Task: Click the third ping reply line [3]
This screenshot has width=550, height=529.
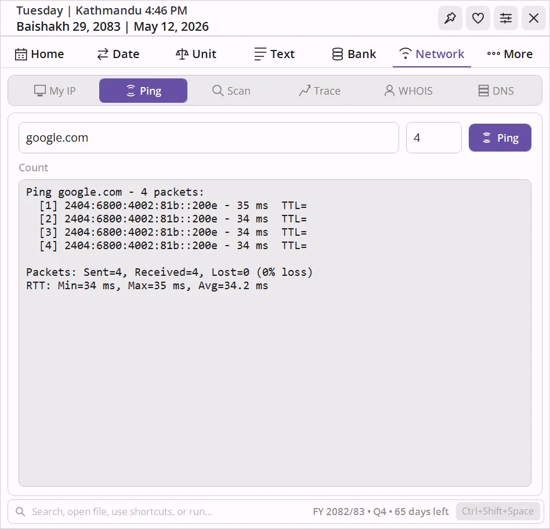Action: coord(173,232)
